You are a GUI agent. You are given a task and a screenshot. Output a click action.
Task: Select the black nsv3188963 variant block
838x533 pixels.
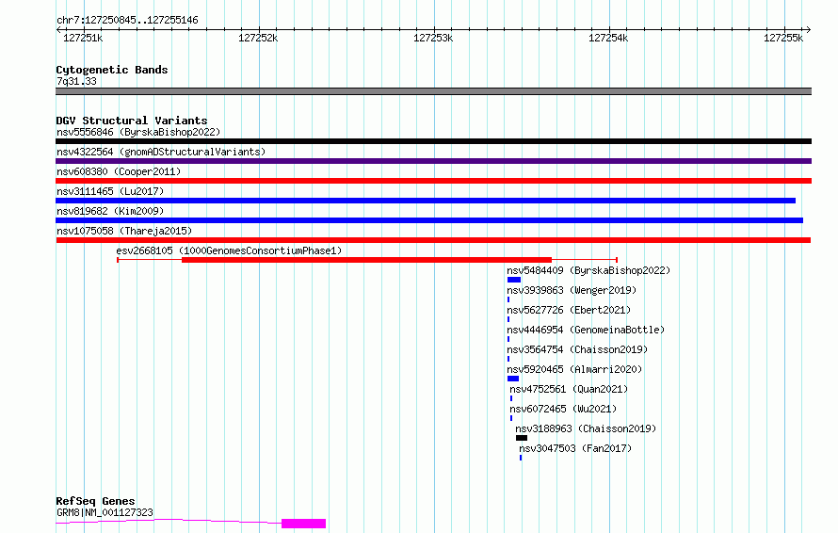[522, 438]
